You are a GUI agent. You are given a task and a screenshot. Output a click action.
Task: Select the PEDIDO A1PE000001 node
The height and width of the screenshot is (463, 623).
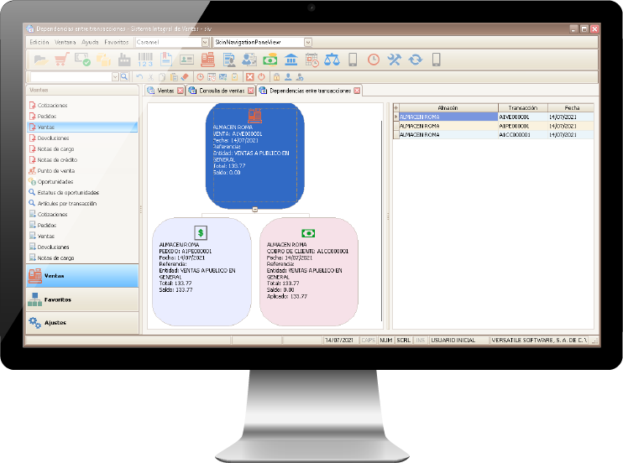[x=202, y=272]
